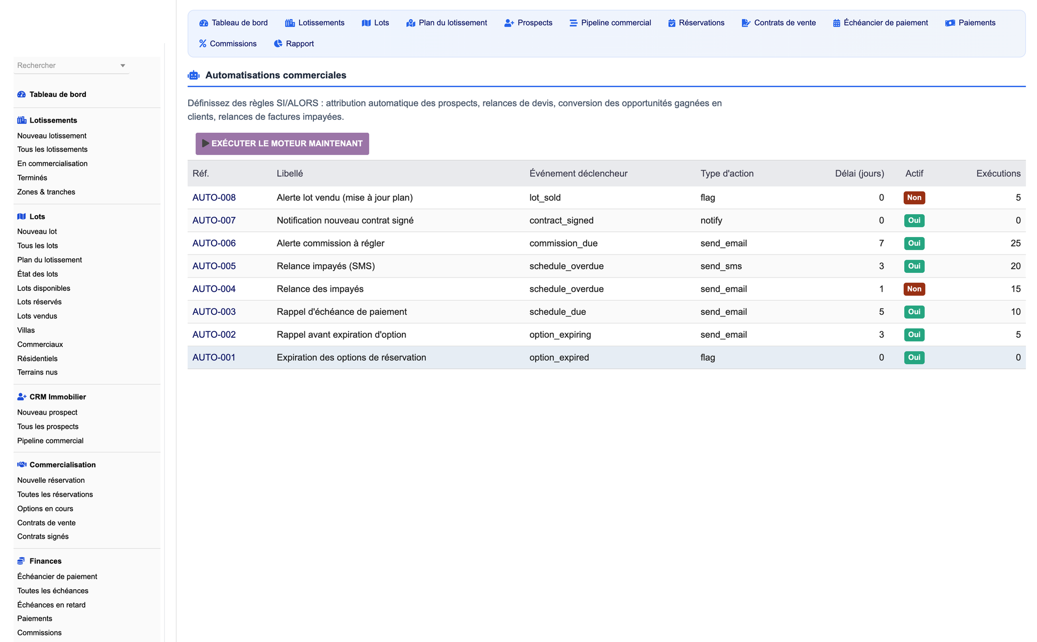Click the Plan du lotissement map-marker icon
This screenshot has height=642, width=1037.
pyautogui.click(x=411, y=23)
